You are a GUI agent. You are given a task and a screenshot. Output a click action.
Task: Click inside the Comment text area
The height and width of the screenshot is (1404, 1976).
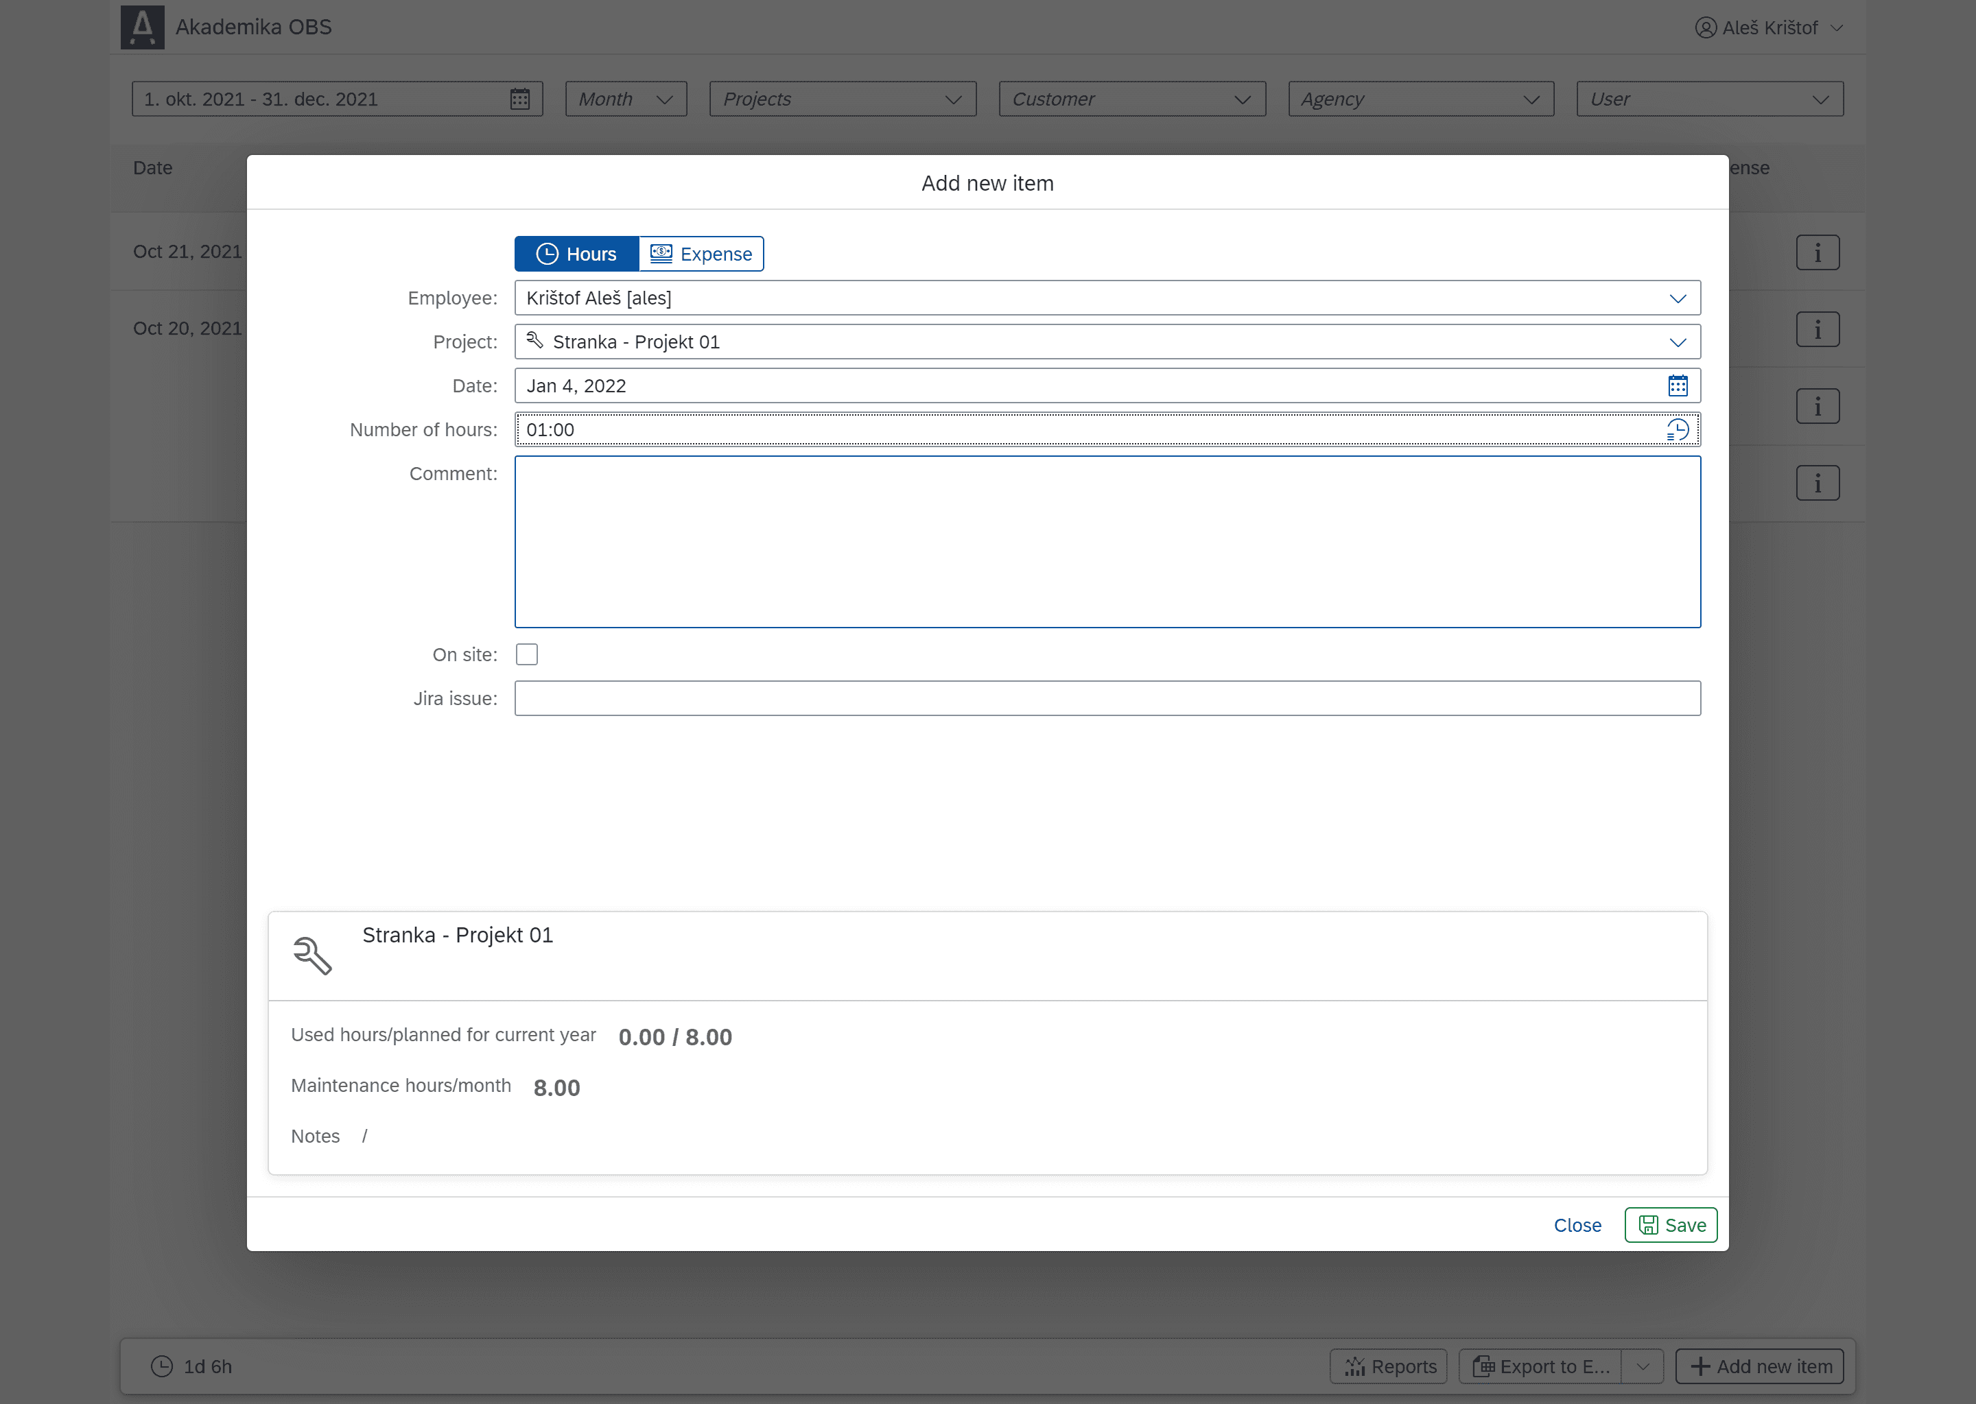[x=1107, y=542]
